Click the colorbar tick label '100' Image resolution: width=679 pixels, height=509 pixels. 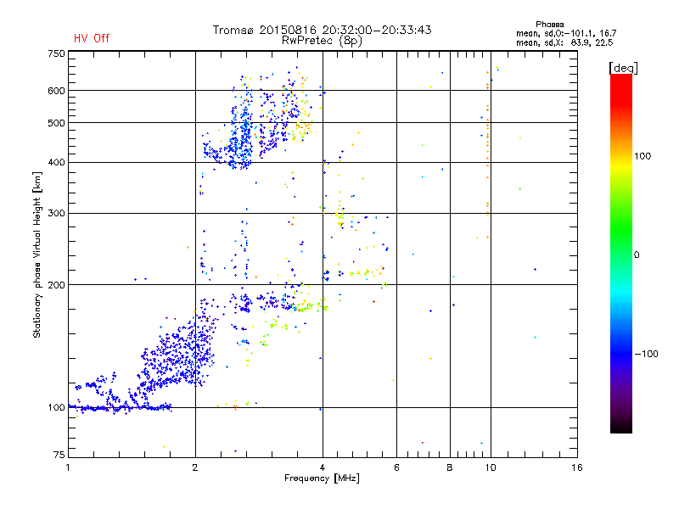(x=643, y=156)
